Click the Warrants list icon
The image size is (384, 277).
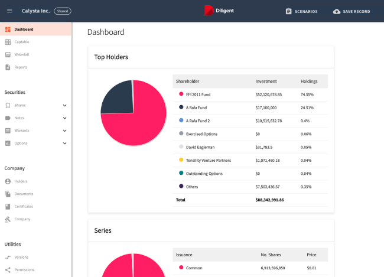coord(8,131)
